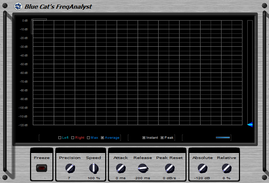
Task: Click the -120 dB axis label
Action: click(x=23, y=125)
